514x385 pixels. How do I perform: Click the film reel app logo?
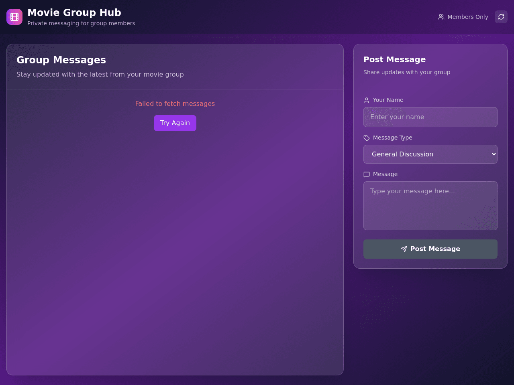tap(14, 17)
